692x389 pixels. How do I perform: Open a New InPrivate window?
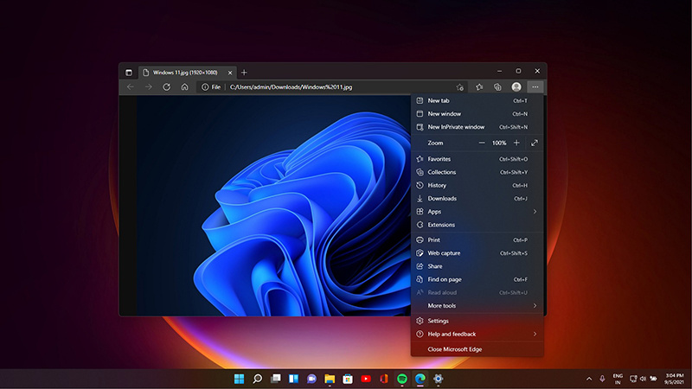(477, 127)
